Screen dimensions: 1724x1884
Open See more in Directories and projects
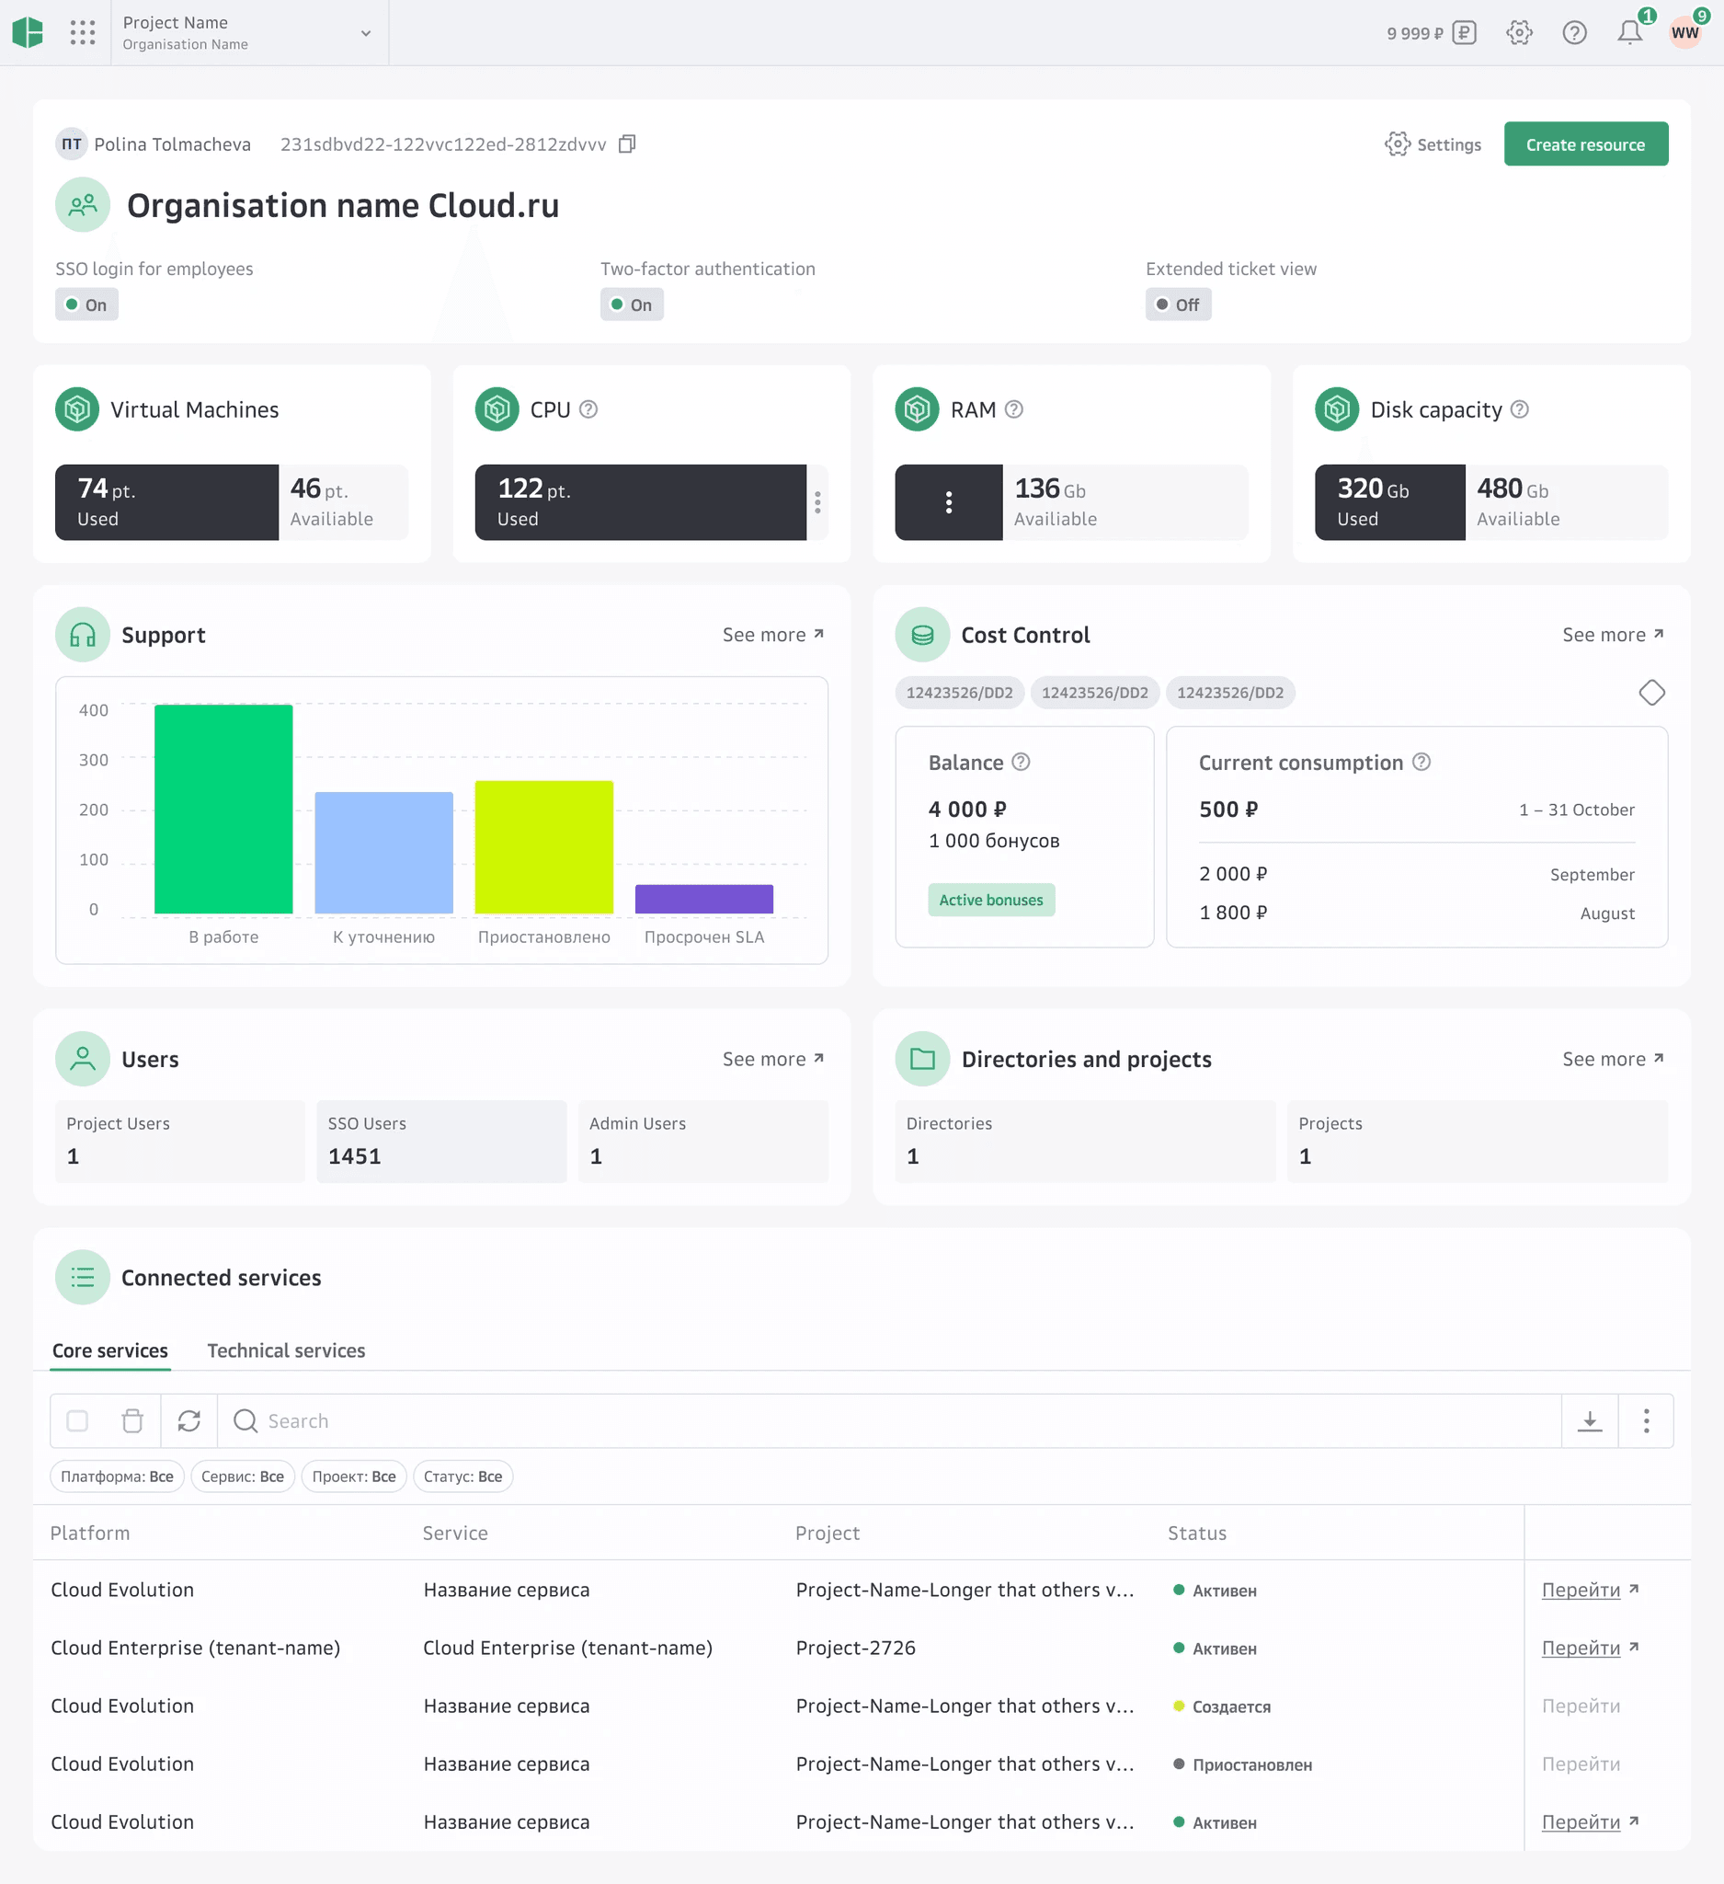(1614, 1059)
